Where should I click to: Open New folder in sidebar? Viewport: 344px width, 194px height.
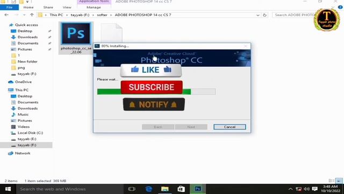click(27, 61)
